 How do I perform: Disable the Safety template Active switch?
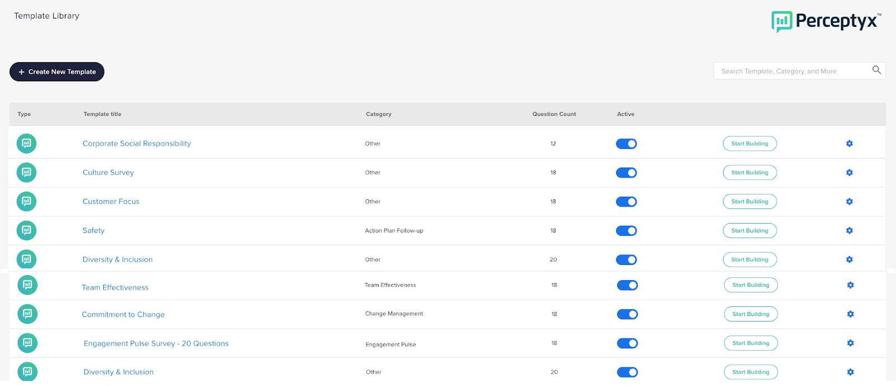coord(627,231)
